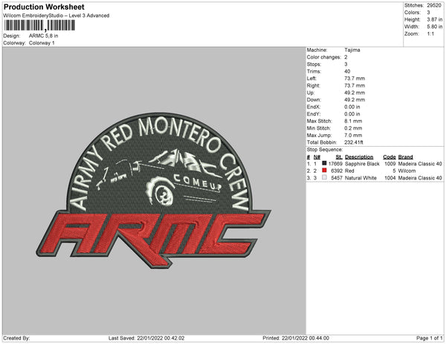Click the "Sapphire Black" description text
The image size is (446, 344).
tap(362, 164)
